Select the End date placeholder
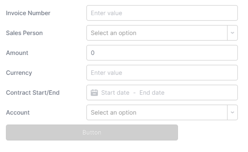Screen dimensions: 248x152 click(152, 93)
